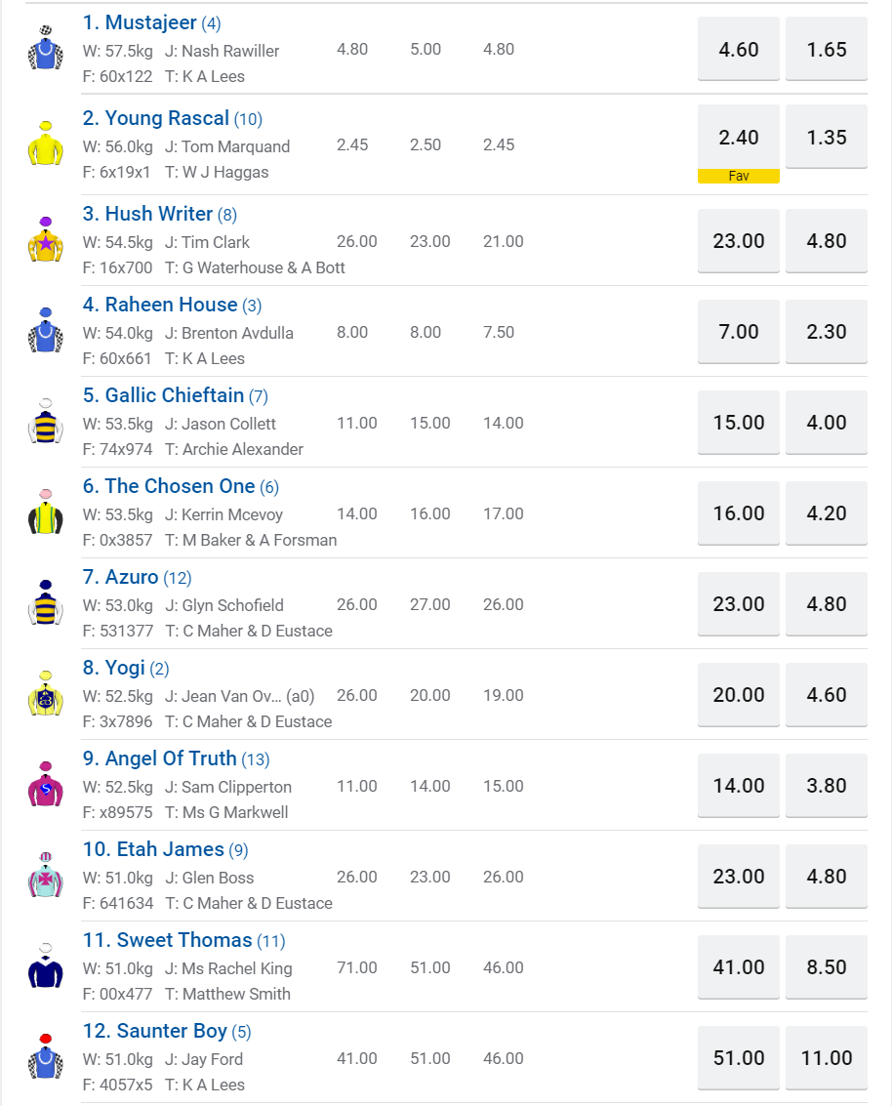The width and height of the screenshot is (892, 1106).
Task: Click Etah James's cross-patterned silks icon
Action: click(45, 876)
